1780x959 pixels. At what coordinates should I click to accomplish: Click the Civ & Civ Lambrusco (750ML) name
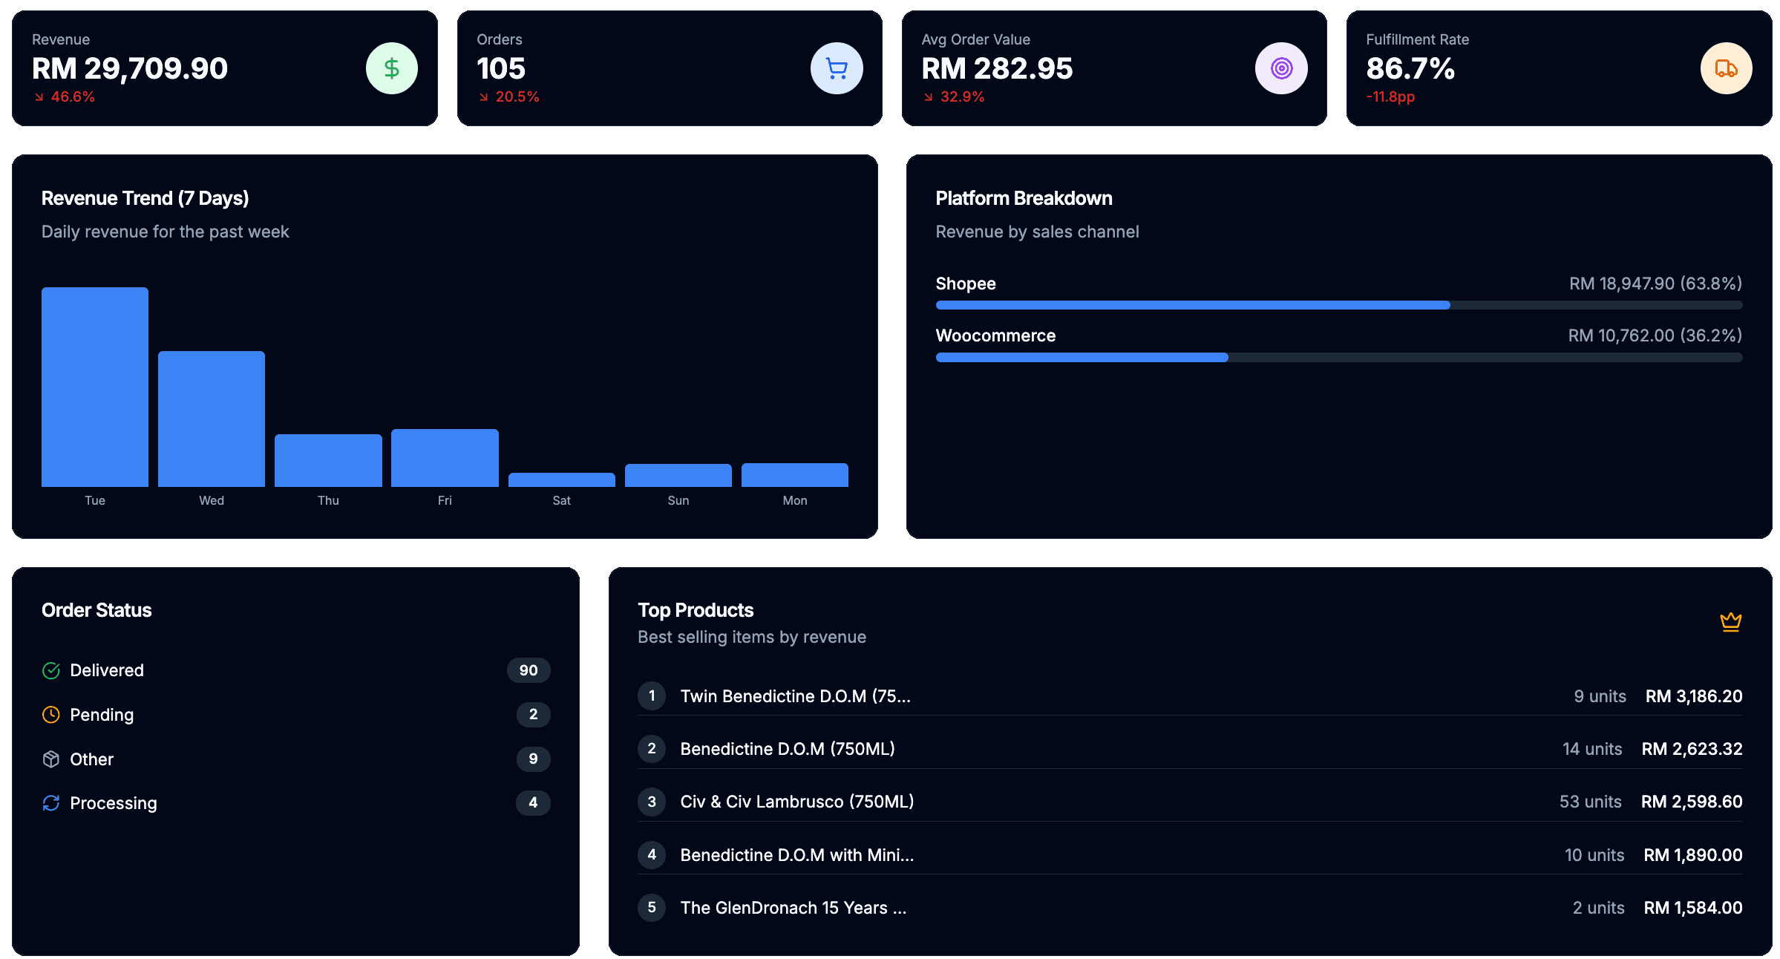click(x=797, y=802)
